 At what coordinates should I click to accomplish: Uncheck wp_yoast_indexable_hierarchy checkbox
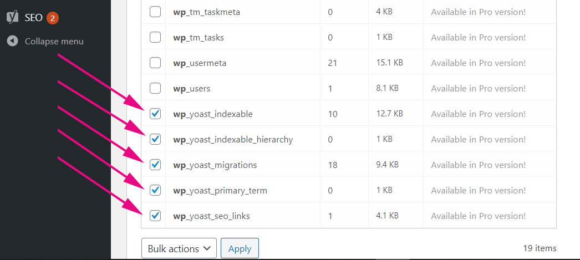click(155, 140)
